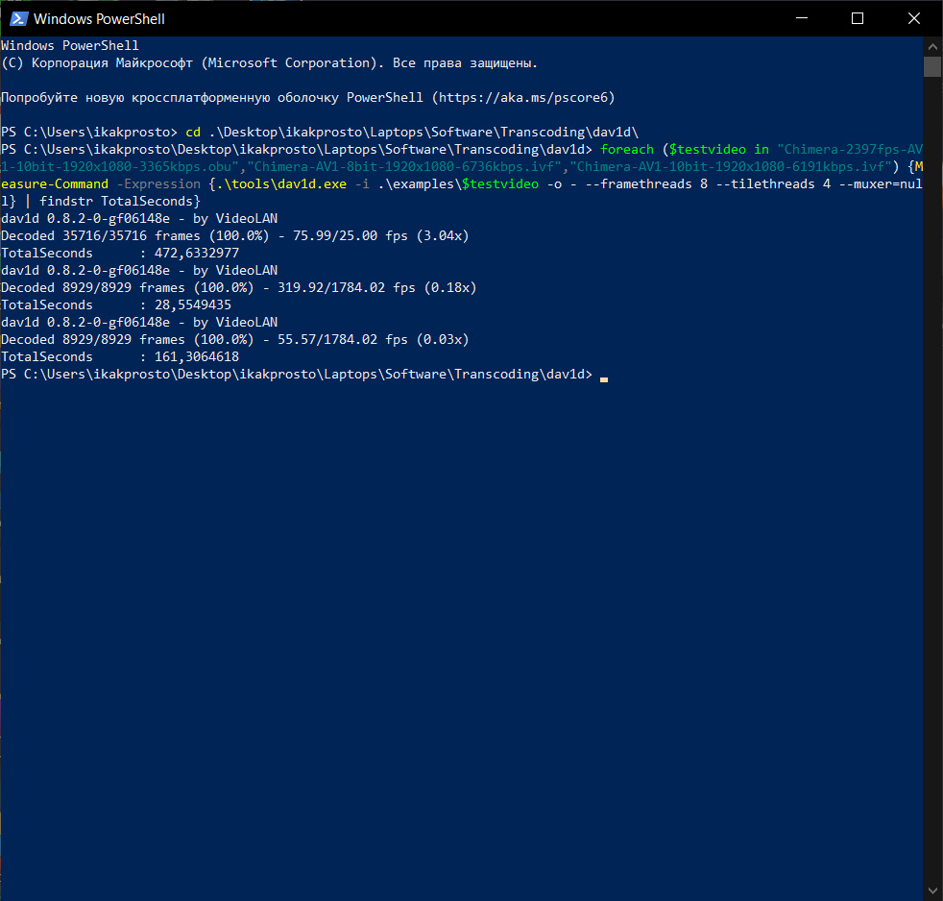Minimize the Windows PowerShell window

pyautogui.click(x=801, y=18)
